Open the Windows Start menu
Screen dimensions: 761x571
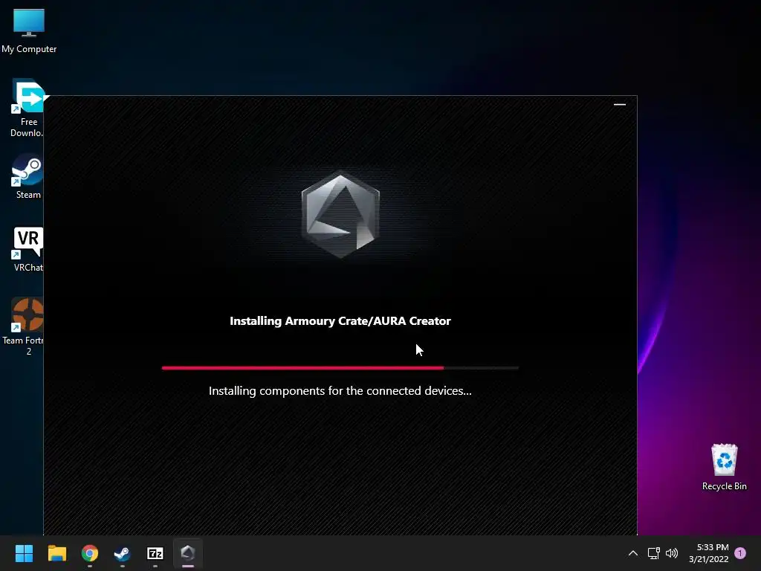[x=24, y=553]
